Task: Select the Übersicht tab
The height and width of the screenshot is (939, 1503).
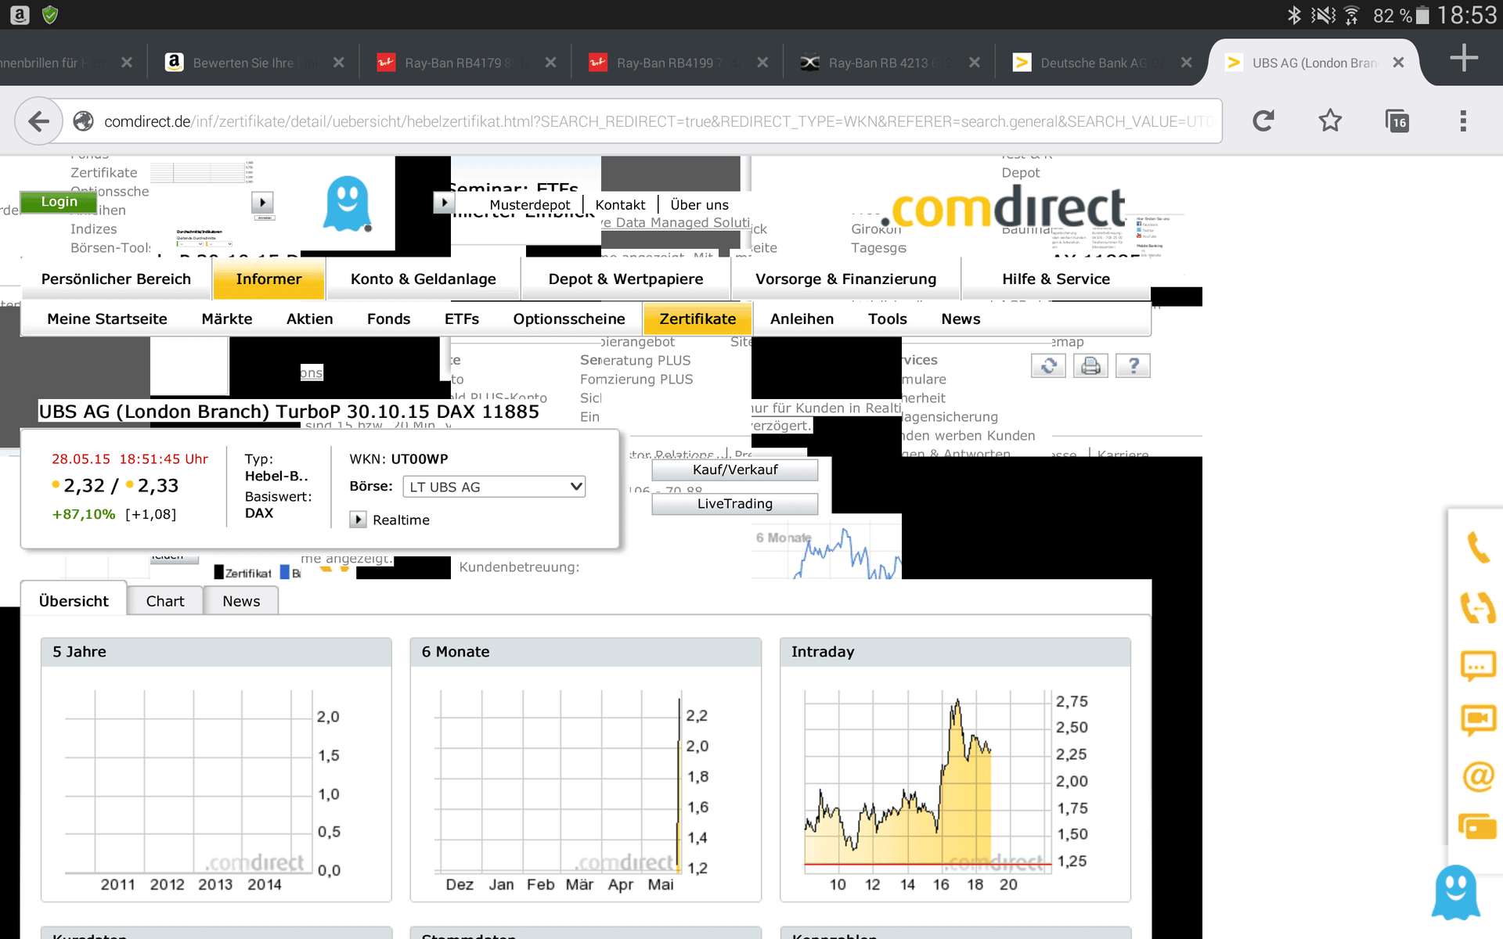Action: [x=74, y=599]
